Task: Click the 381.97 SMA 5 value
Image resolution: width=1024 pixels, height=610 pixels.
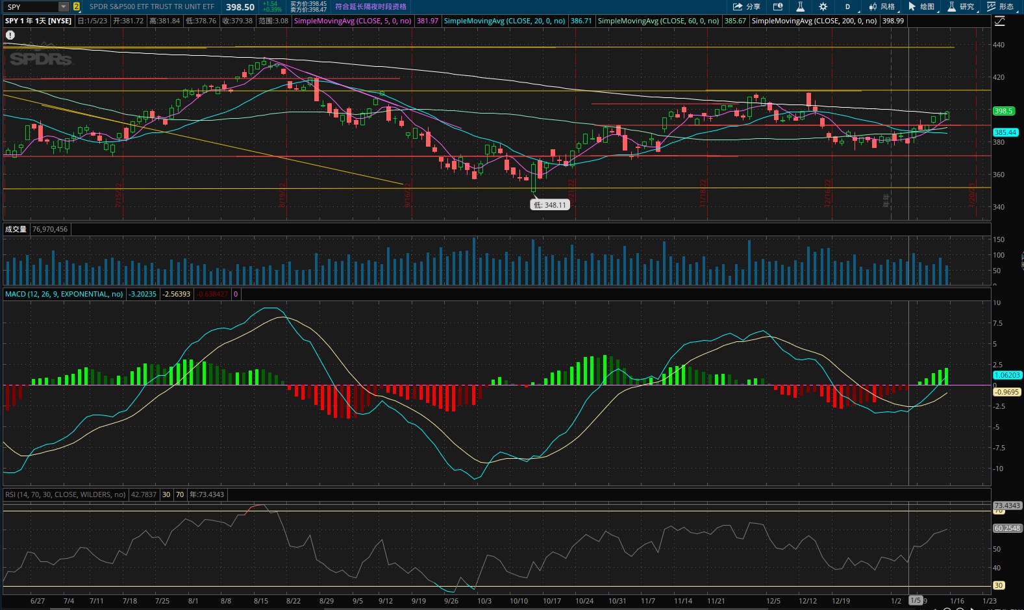Action: coord(427,21)
